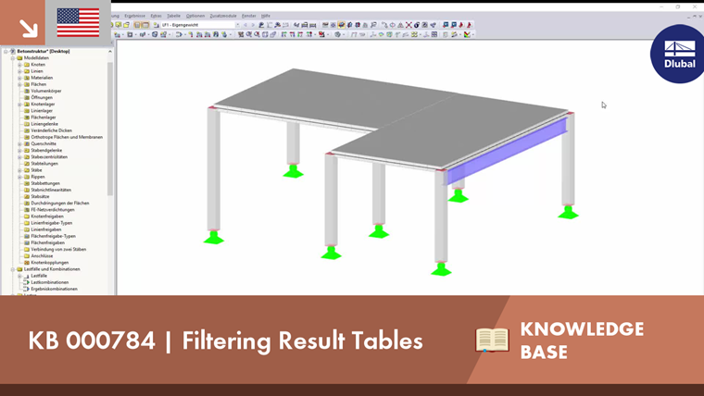Click the Ergebniskombinationen blue arrow icon
704x396 pixels.
pyautogui.click(x=27, y=290)
